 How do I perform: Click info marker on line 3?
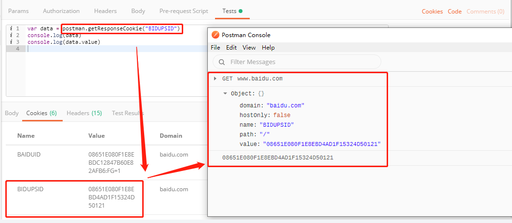coord(11,42)
